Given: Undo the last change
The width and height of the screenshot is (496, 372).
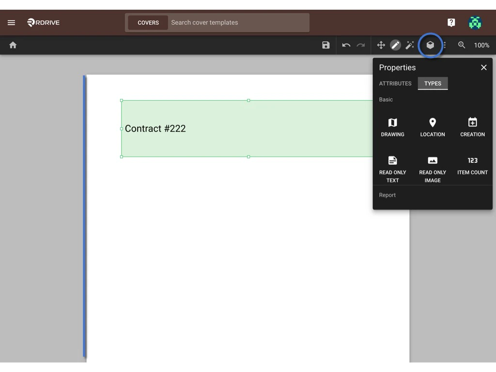Looking at the screenshot, I should point(346,45).
